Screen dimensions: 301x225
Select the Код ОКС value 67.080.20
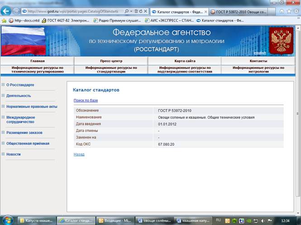[166, 144]
